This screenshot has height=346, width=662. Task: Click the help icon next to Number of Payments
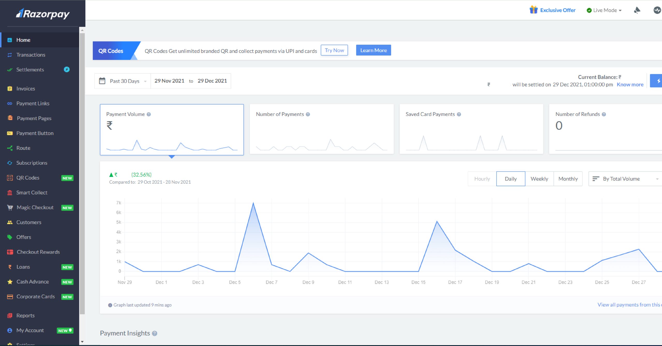pyautogui.click(x=308, y=114)
